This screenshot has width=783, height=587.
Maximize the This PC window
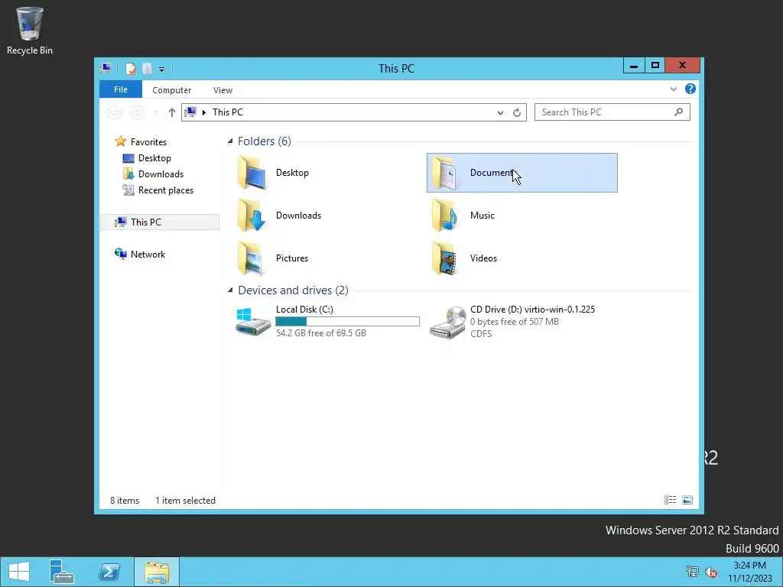[655, 66]
